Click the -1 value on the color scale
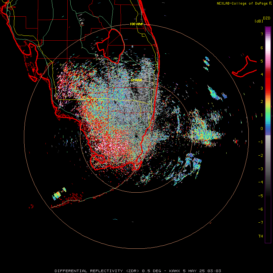This screenshot has height=273, width=273. [261, 142]
